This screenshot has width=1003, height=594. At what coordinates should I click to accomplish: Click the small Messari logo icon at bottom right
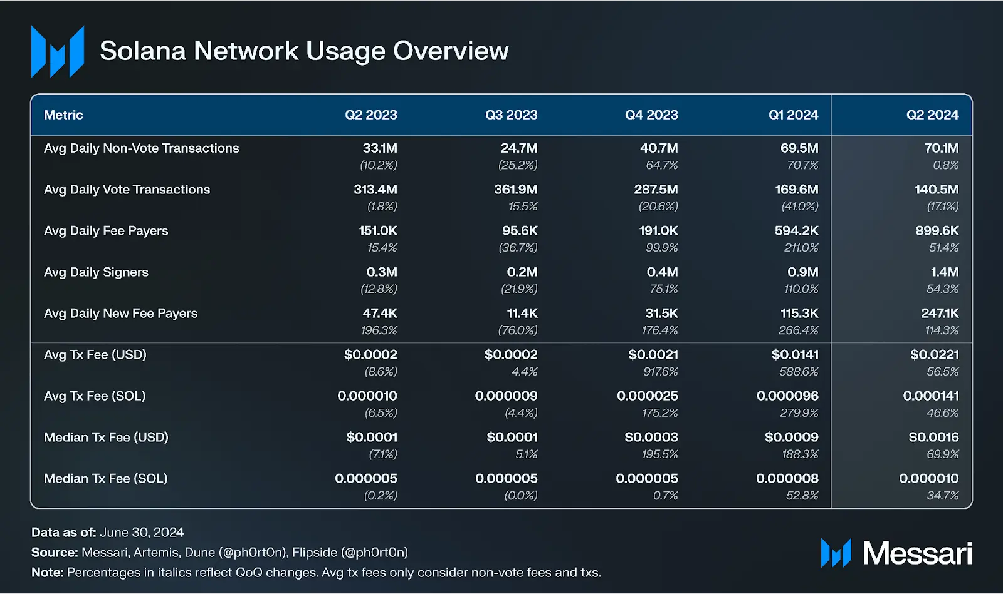point(836,553)
